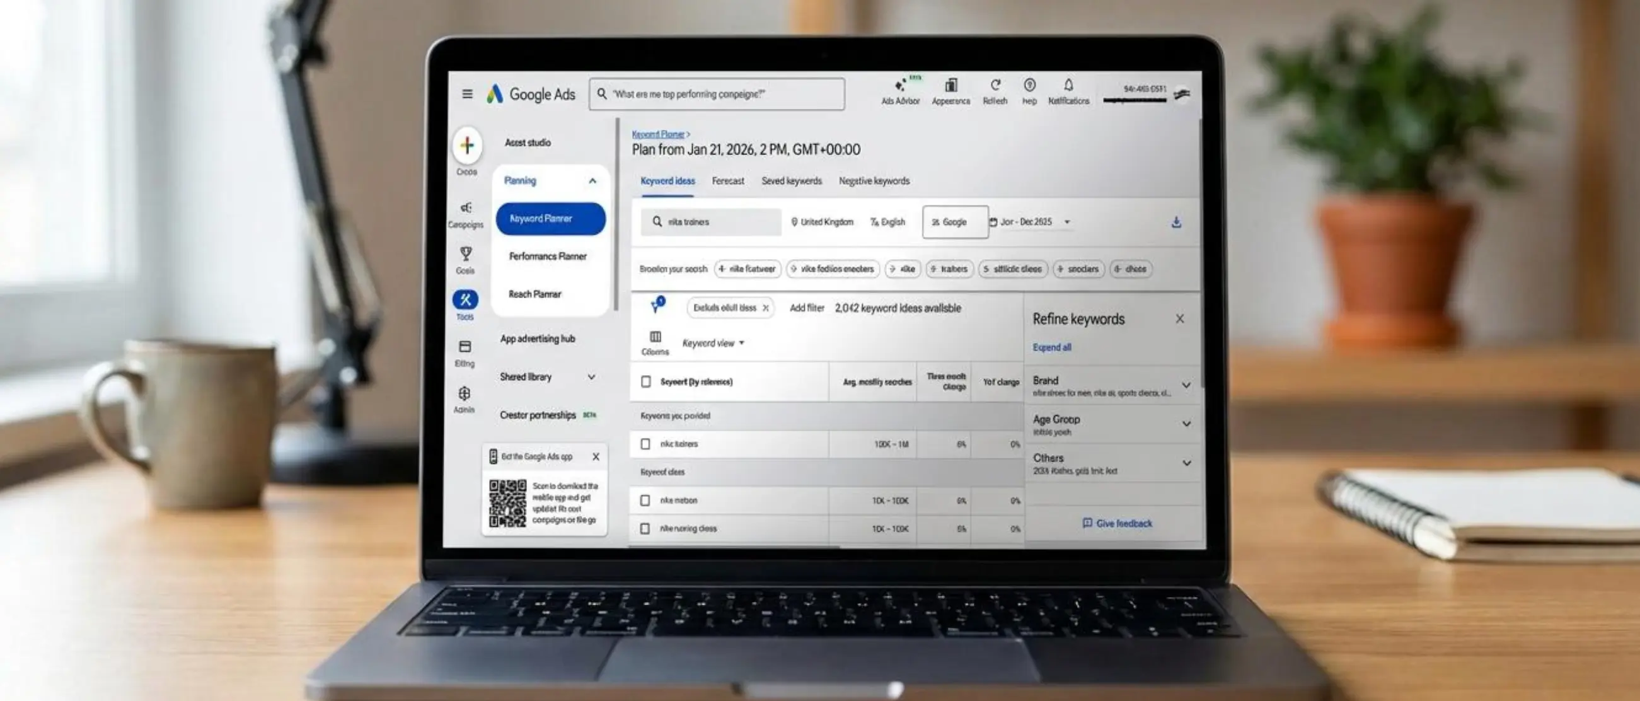Viewport: 1640px width, 701px height.
Task: Expand the Age Group refine group
Action: click(1186, 424)
